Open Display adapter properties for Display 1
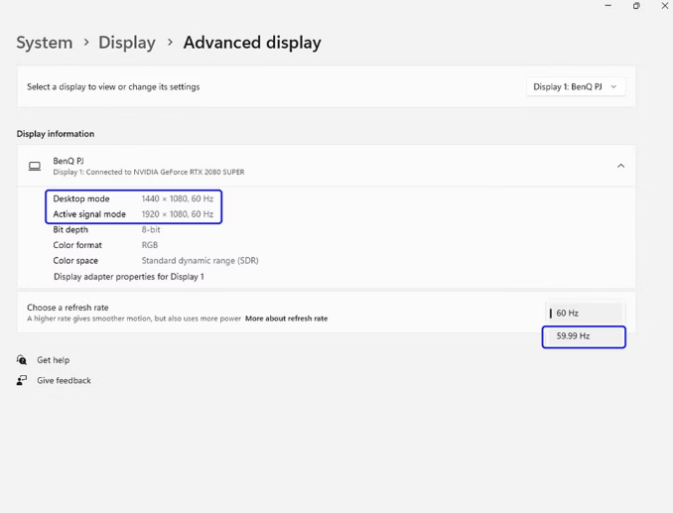 coord(129,277)
